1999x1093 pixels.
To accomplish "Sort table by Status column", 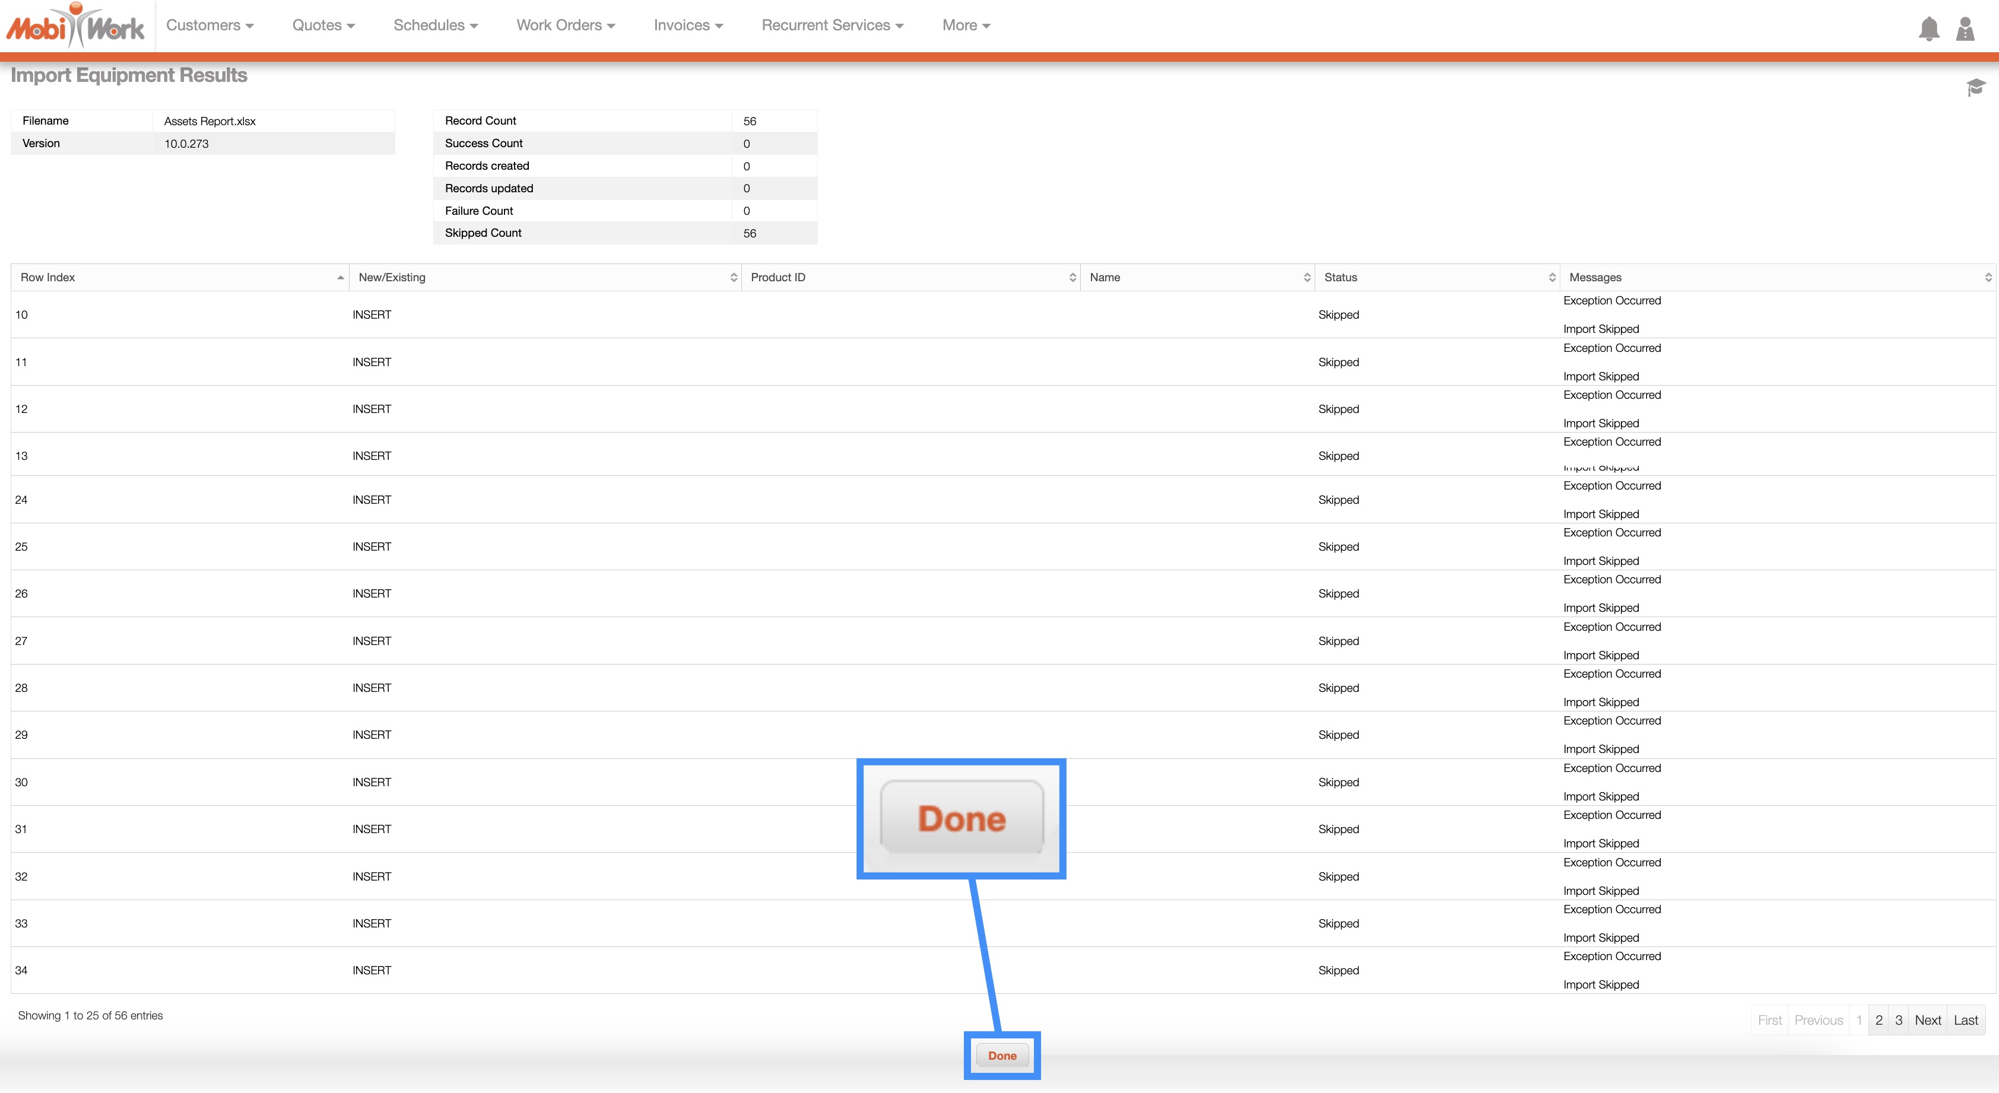I will (1551, 278).
